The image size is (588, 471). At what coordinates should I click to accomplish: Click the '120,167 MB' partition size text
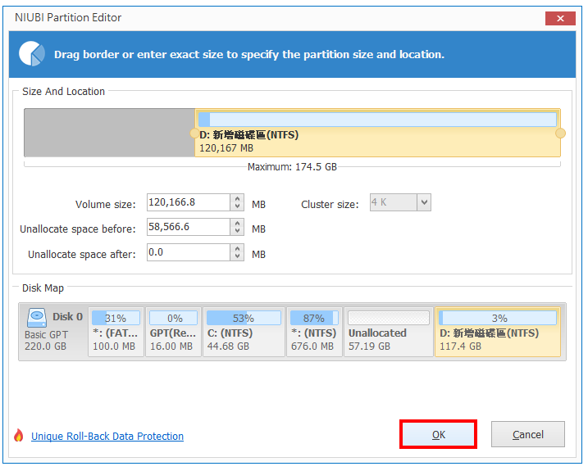point(226,148)
